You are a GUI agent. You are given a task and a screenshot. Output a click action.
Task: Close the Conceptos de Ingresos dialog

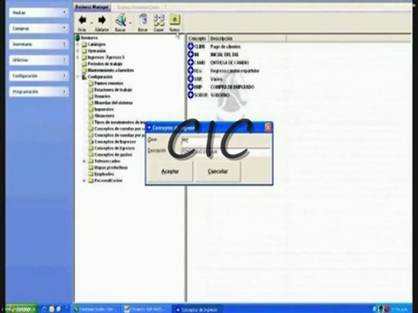click(x=268, y=128)
